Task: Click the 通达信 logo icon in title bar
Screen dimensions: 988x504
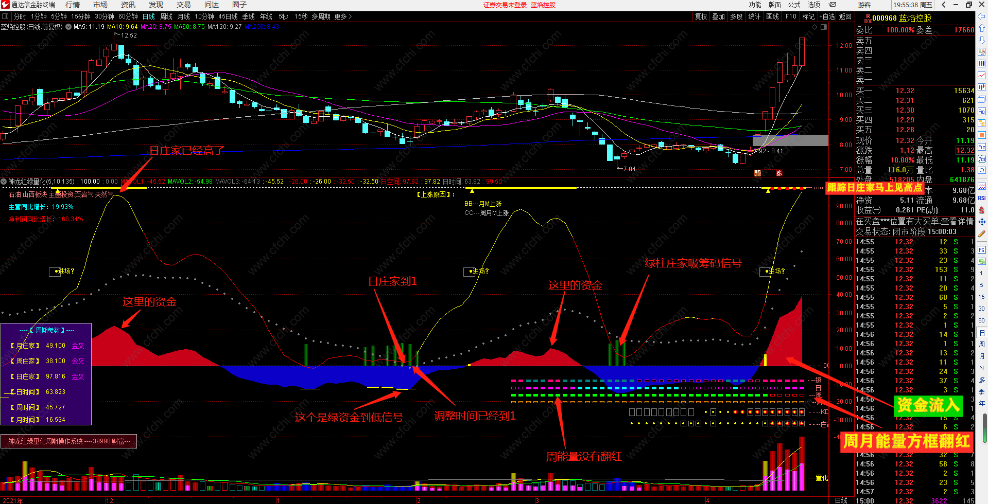Action: click(x=5, y=5)
